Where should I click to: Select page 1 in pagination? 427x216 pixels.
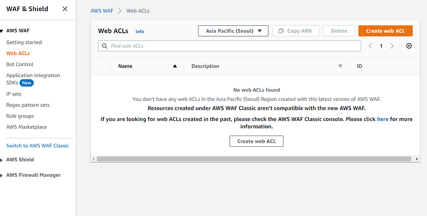pyautogui.click(x=381, y=46)
